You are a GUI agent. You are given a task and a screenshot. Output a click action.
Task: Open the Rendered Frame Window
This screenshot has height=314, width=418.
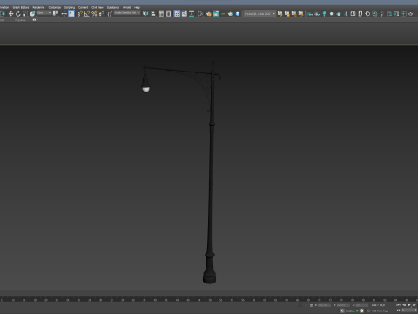point(216,14)
